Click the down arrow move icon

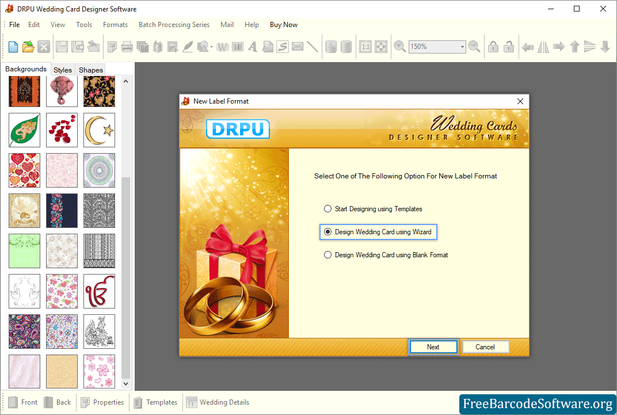pos(605,47)
